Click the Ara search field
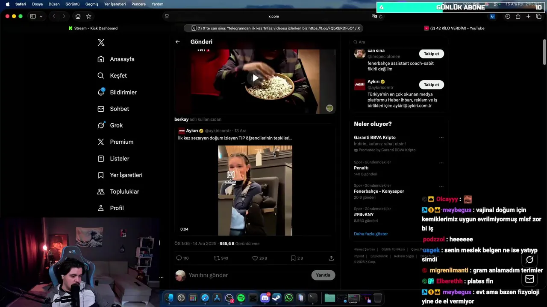This screenshot has height=307, width=547. (x=400, y=42)
